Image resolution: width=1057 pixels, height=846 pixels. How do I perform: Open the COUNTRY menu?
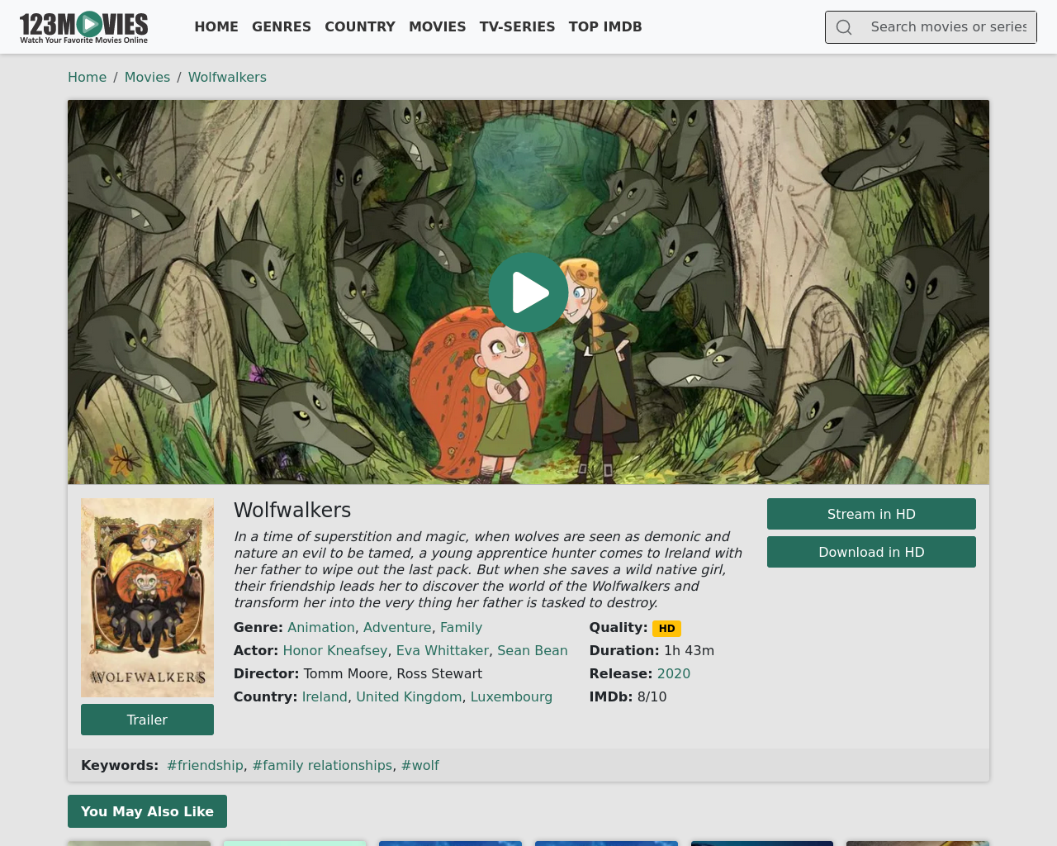360,26
